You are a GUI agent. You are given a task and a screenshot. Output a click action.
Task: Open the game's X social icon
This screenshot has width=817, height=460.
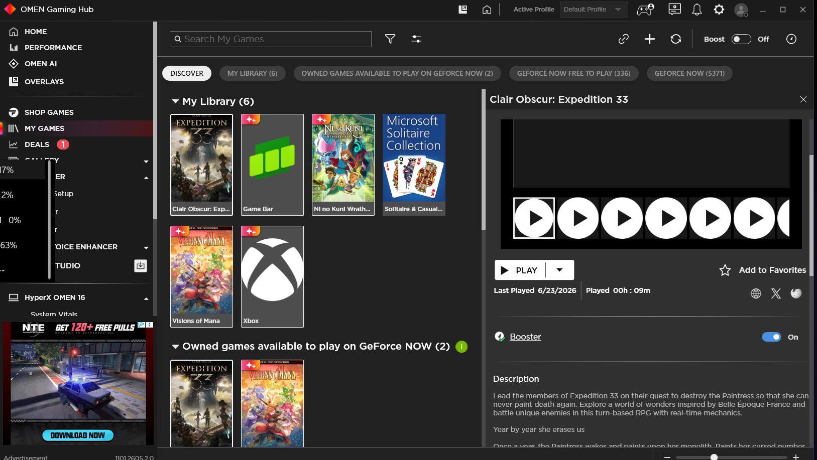(x=776, y=293)
